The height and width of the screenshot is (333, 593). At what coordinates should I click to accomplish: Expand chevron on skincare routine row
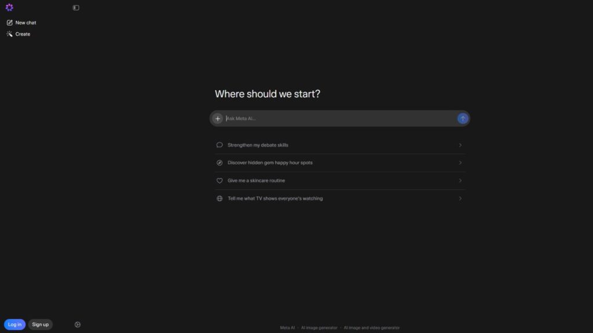(x=460, y=180)
